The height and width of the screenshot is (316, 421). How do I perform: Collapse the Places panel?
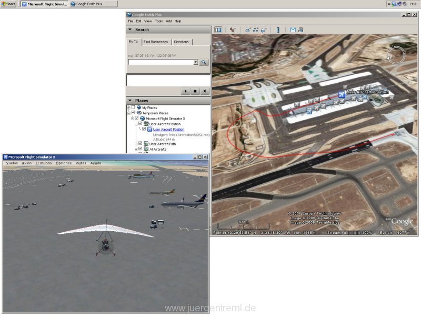(130, 101)
